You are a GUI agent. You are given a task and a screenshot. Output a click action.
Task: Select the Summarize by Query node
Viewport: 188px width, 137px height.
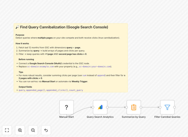coord(134,107)
